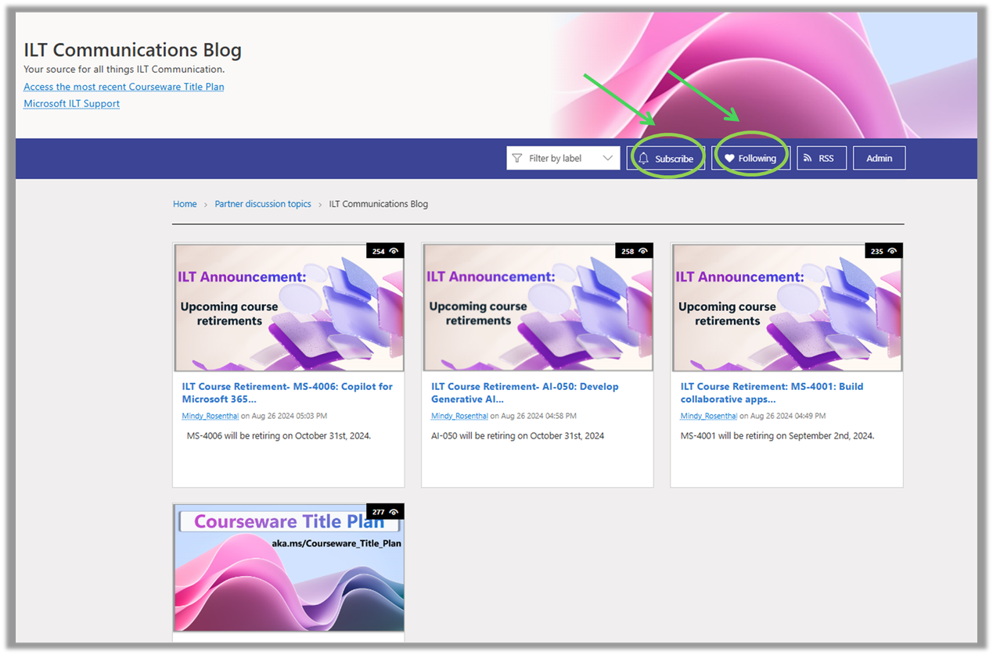This screenshot has width=993, height=655.
Task: Click the 254 views eye icon
Action: coord(394,251)
